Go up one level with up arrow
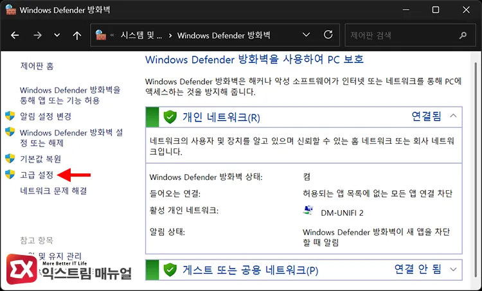Screen dimensions: 482x291 click(77, 35)
